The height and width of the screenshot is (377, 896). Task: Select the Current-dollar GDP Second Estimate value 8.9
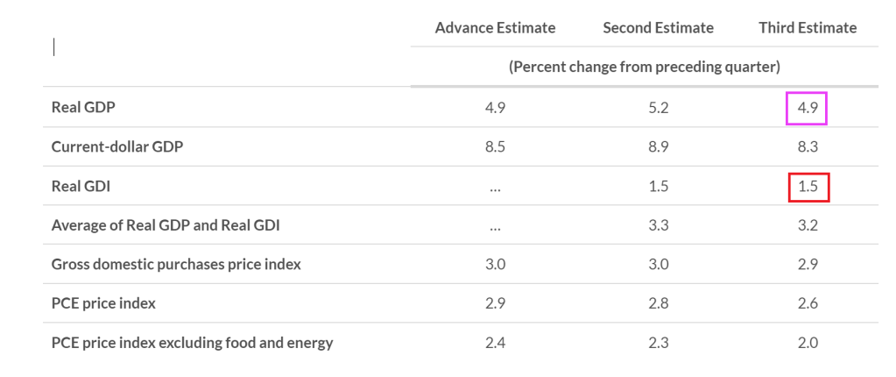pos(658,147)
